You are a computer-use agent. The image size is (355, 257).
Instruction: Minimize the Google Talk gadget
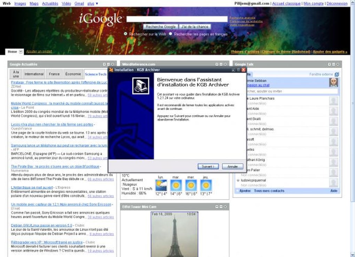tap(333, 64)
